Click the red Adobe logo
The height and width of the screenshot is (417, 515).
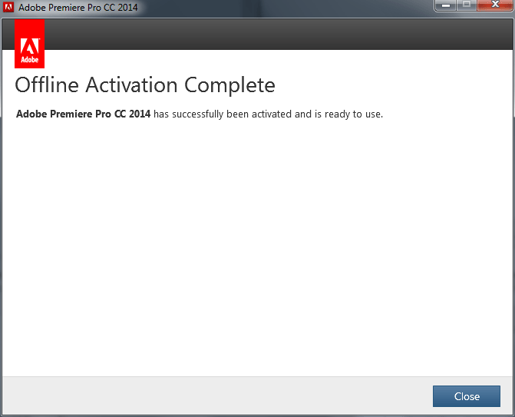tap(30, 44)
